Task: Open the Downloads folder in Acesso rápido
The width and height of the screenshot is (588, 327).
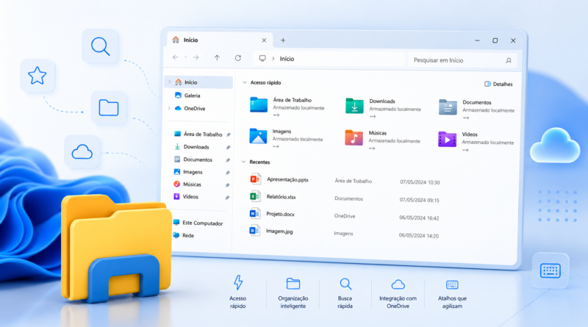Action: (382, 108)
